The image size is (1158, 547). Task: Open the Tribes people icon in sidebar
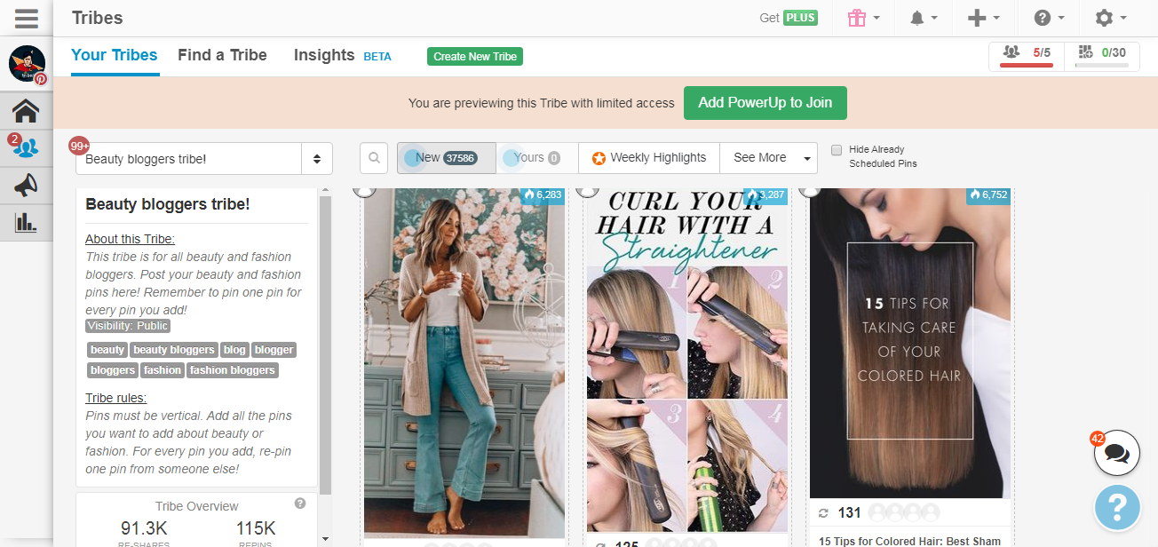tap(26, 147)
